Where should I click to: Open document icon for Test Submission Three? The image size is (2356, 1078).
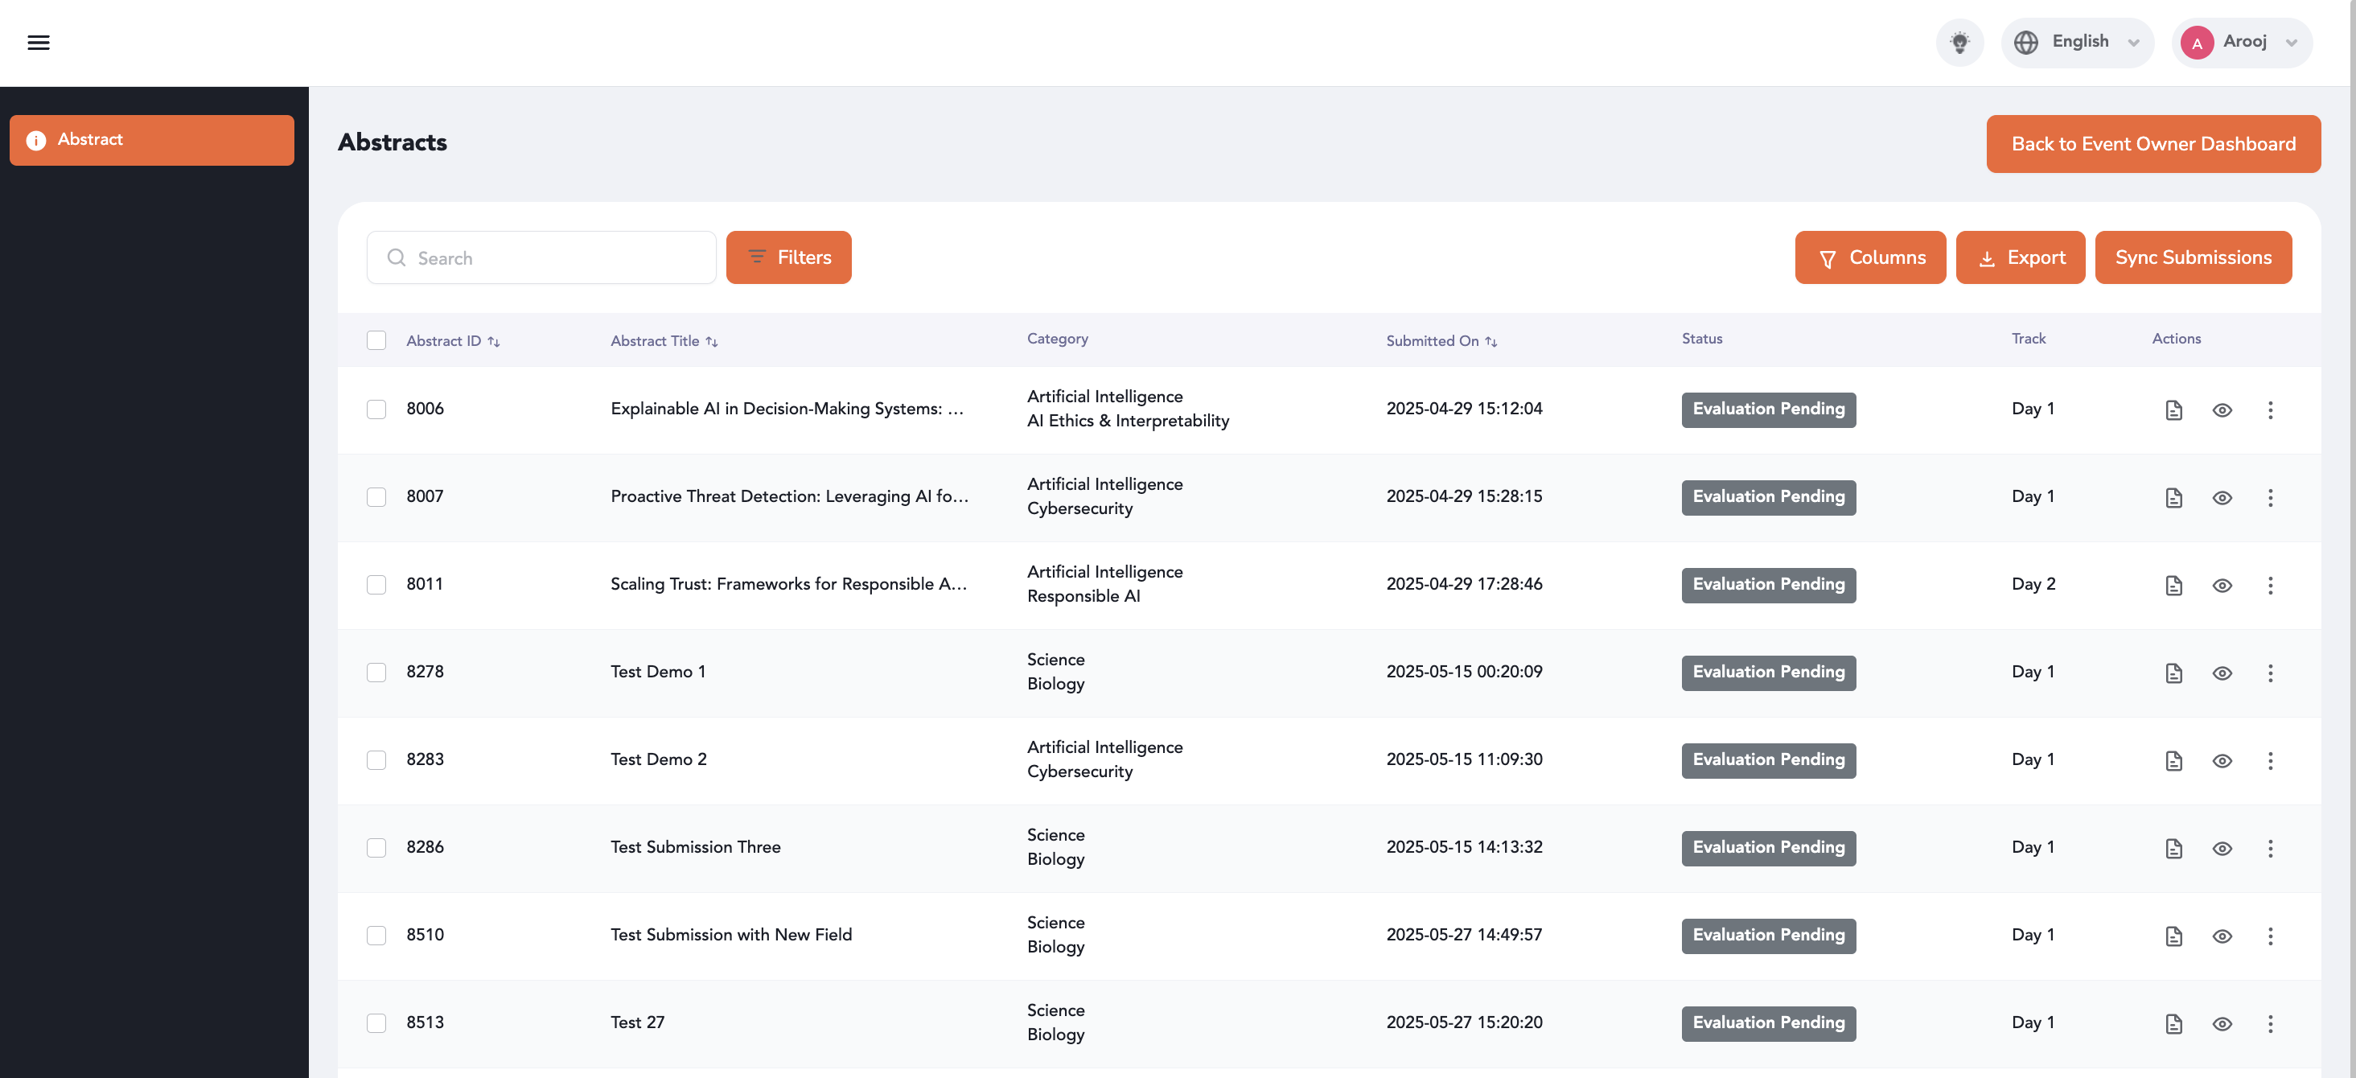[2174, 850]
